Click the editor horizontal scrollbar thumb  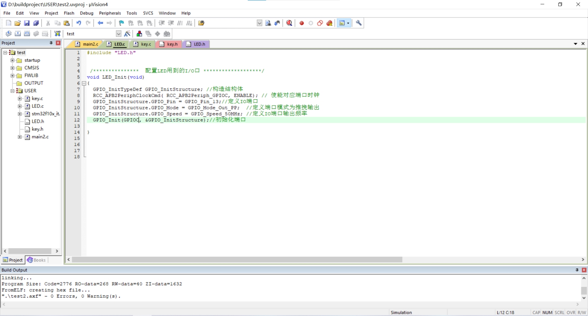(x=237, y=259)
